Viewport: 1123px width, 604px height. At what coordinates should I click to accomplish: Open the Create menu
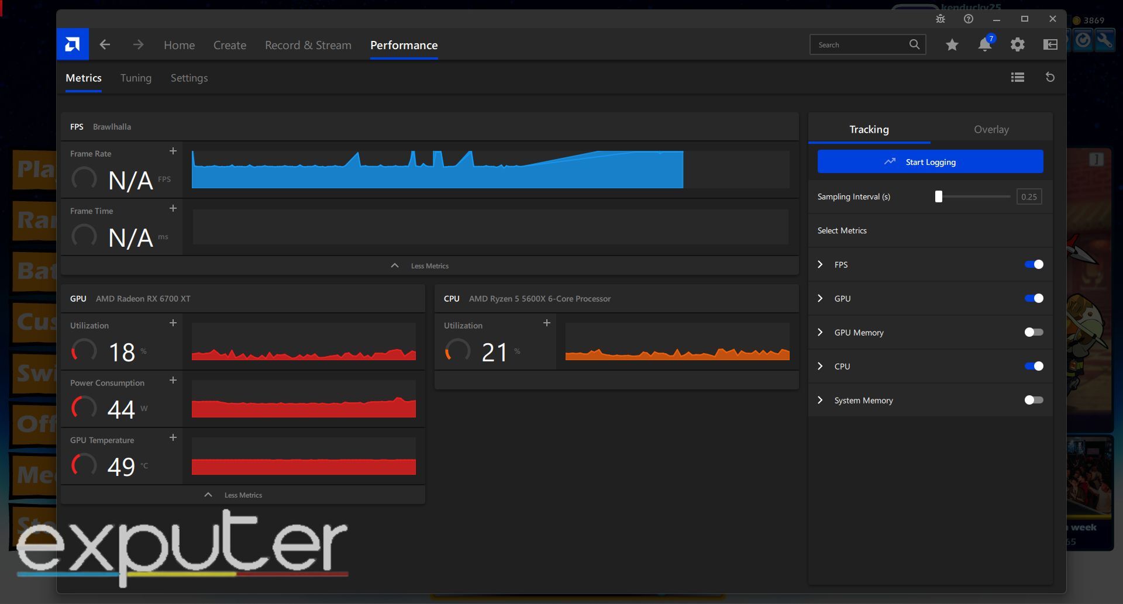click(x=230, y=45)
